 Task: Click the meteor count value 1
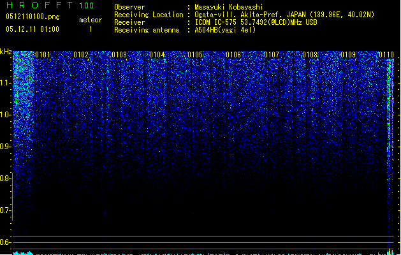point(91,29)
